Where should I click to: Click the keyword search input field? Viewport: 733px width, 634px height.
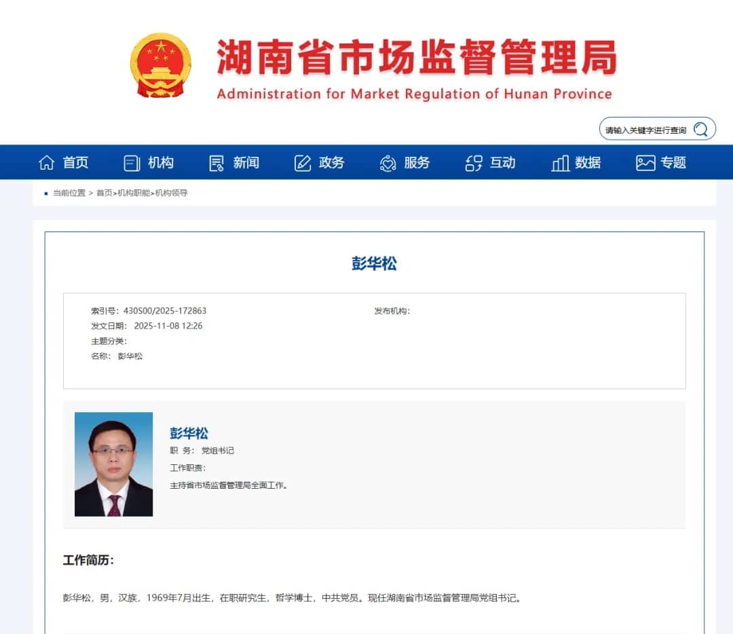pyautogui.click(x=645, y=128)
